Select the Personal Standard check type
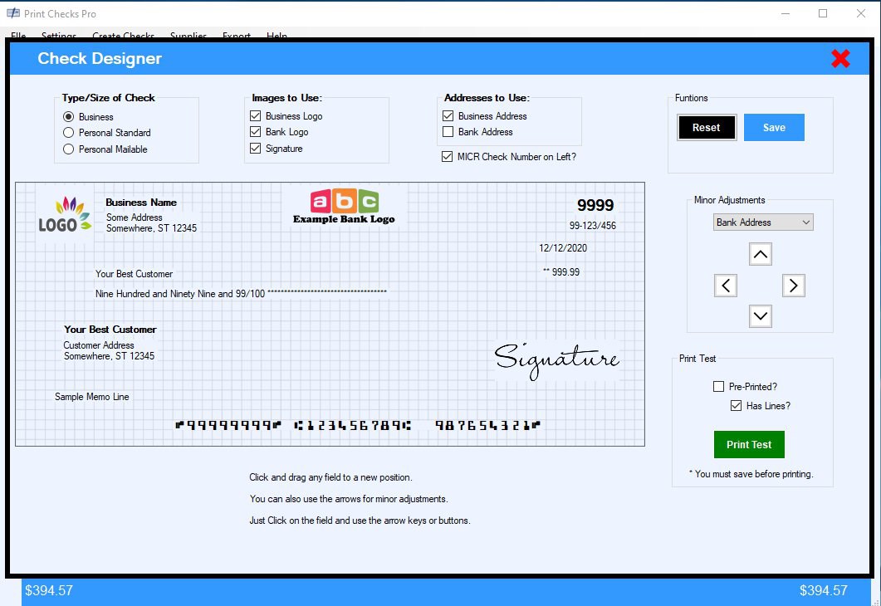This screenshot has height=606, width=881. (67, 133)
